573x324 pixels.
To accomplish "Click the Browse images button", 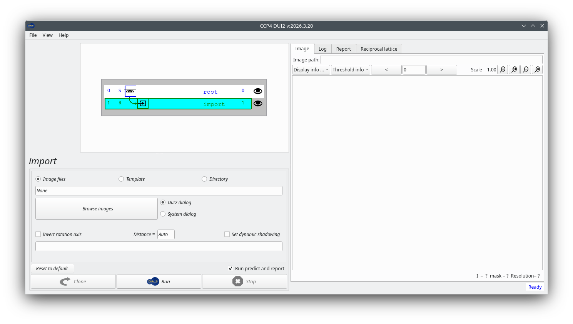I will coord(97,208).
